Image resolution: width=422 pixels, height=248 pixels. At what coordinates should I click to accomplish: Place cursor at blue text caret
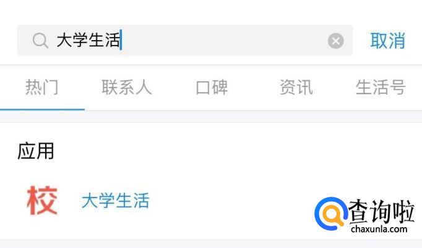click(x=121, y=39)
